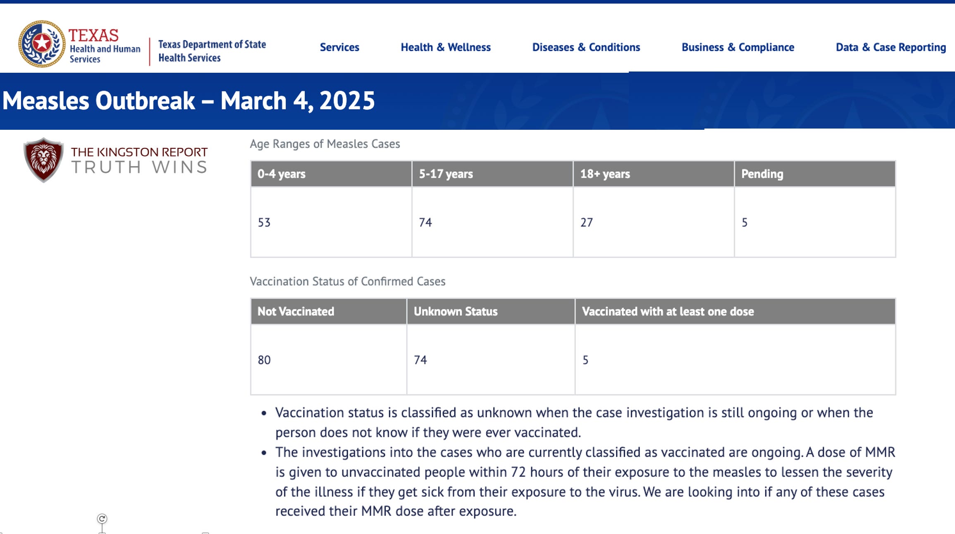The image size is (955, 534).
Task: Open the Business & Compliance menu
Action: (x=738, y=48)
